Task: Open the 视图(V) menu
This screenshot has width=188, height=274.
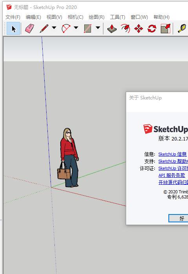Action: [54, 17]
